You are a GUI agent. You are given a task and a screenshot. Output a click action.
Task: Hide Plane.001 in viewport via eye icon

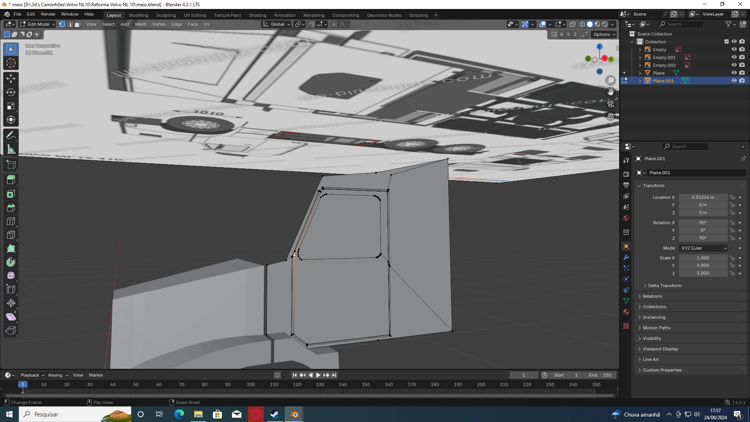pos(734,80)
